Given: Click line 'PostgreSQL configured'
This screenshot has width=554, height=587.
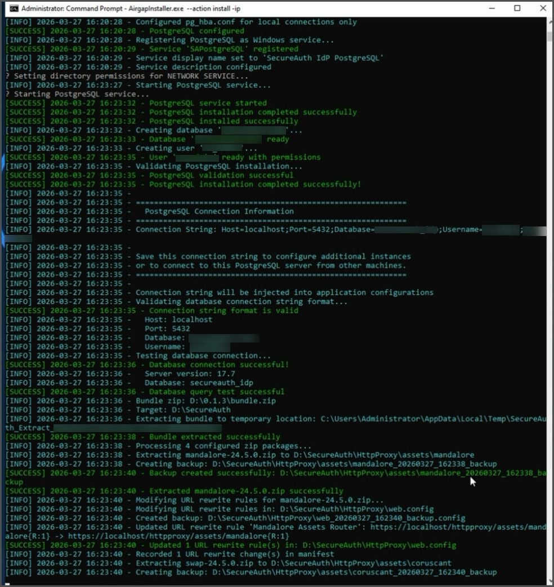Looking at the screenshot, I should [124, 31].
